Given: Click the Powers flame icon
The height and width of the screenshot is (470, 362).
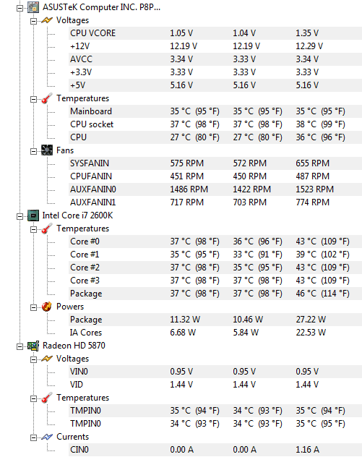Looking at the screenshot, I should coord(47,307).
